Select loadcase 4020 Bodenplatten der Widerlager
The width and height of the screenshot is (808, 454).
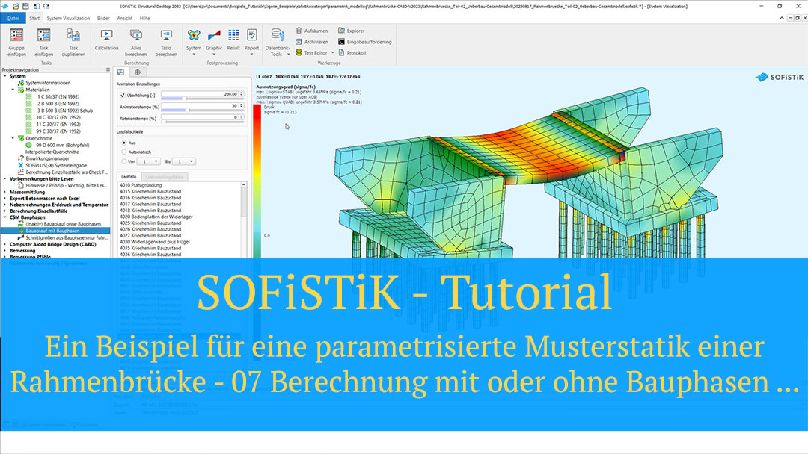157,217
